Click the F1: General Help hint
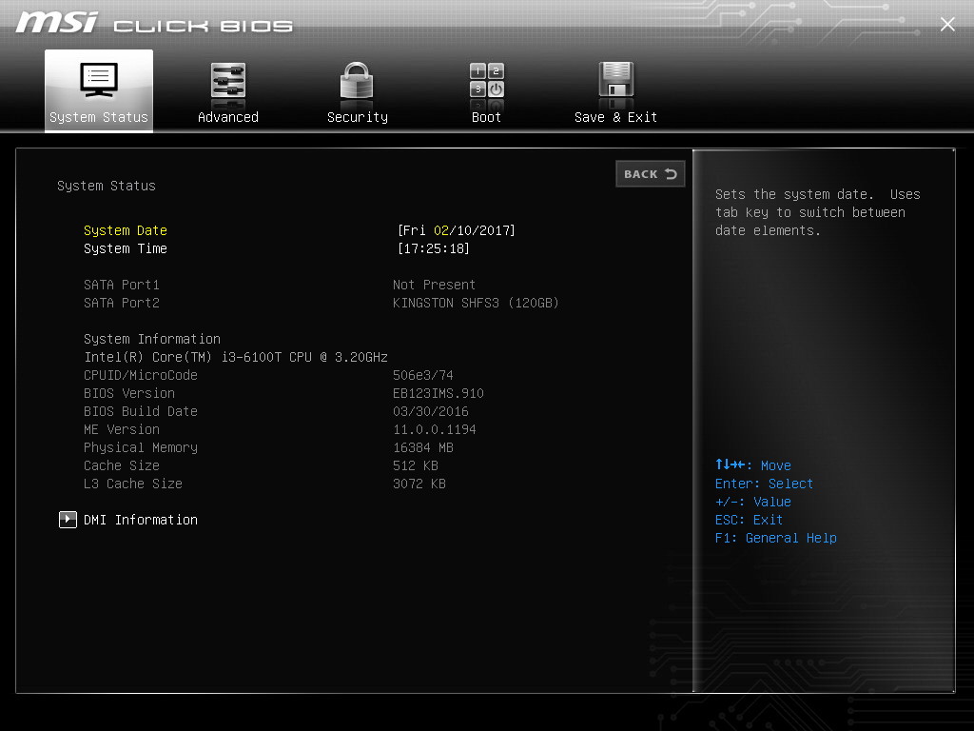Screen dimensions: 974x731 pyautogui.click(x=776, y=538)
